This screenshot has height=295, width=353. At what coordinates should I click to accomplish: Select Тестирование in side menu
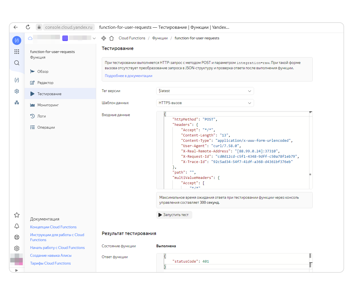60,94
